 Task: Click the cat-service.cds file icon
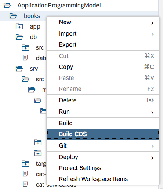coord(25,184)
